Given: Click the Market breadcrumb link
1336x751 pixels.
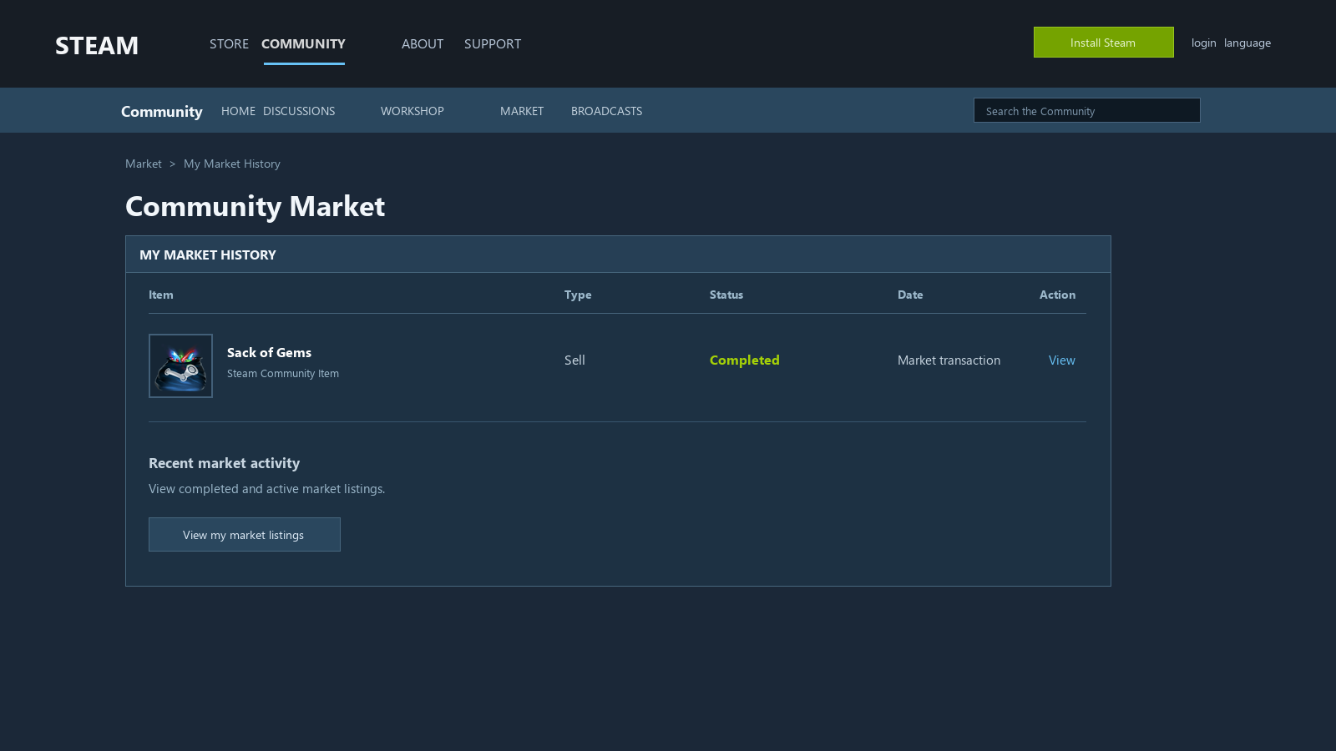Looking at the screenshot, I should click(144, 164).
